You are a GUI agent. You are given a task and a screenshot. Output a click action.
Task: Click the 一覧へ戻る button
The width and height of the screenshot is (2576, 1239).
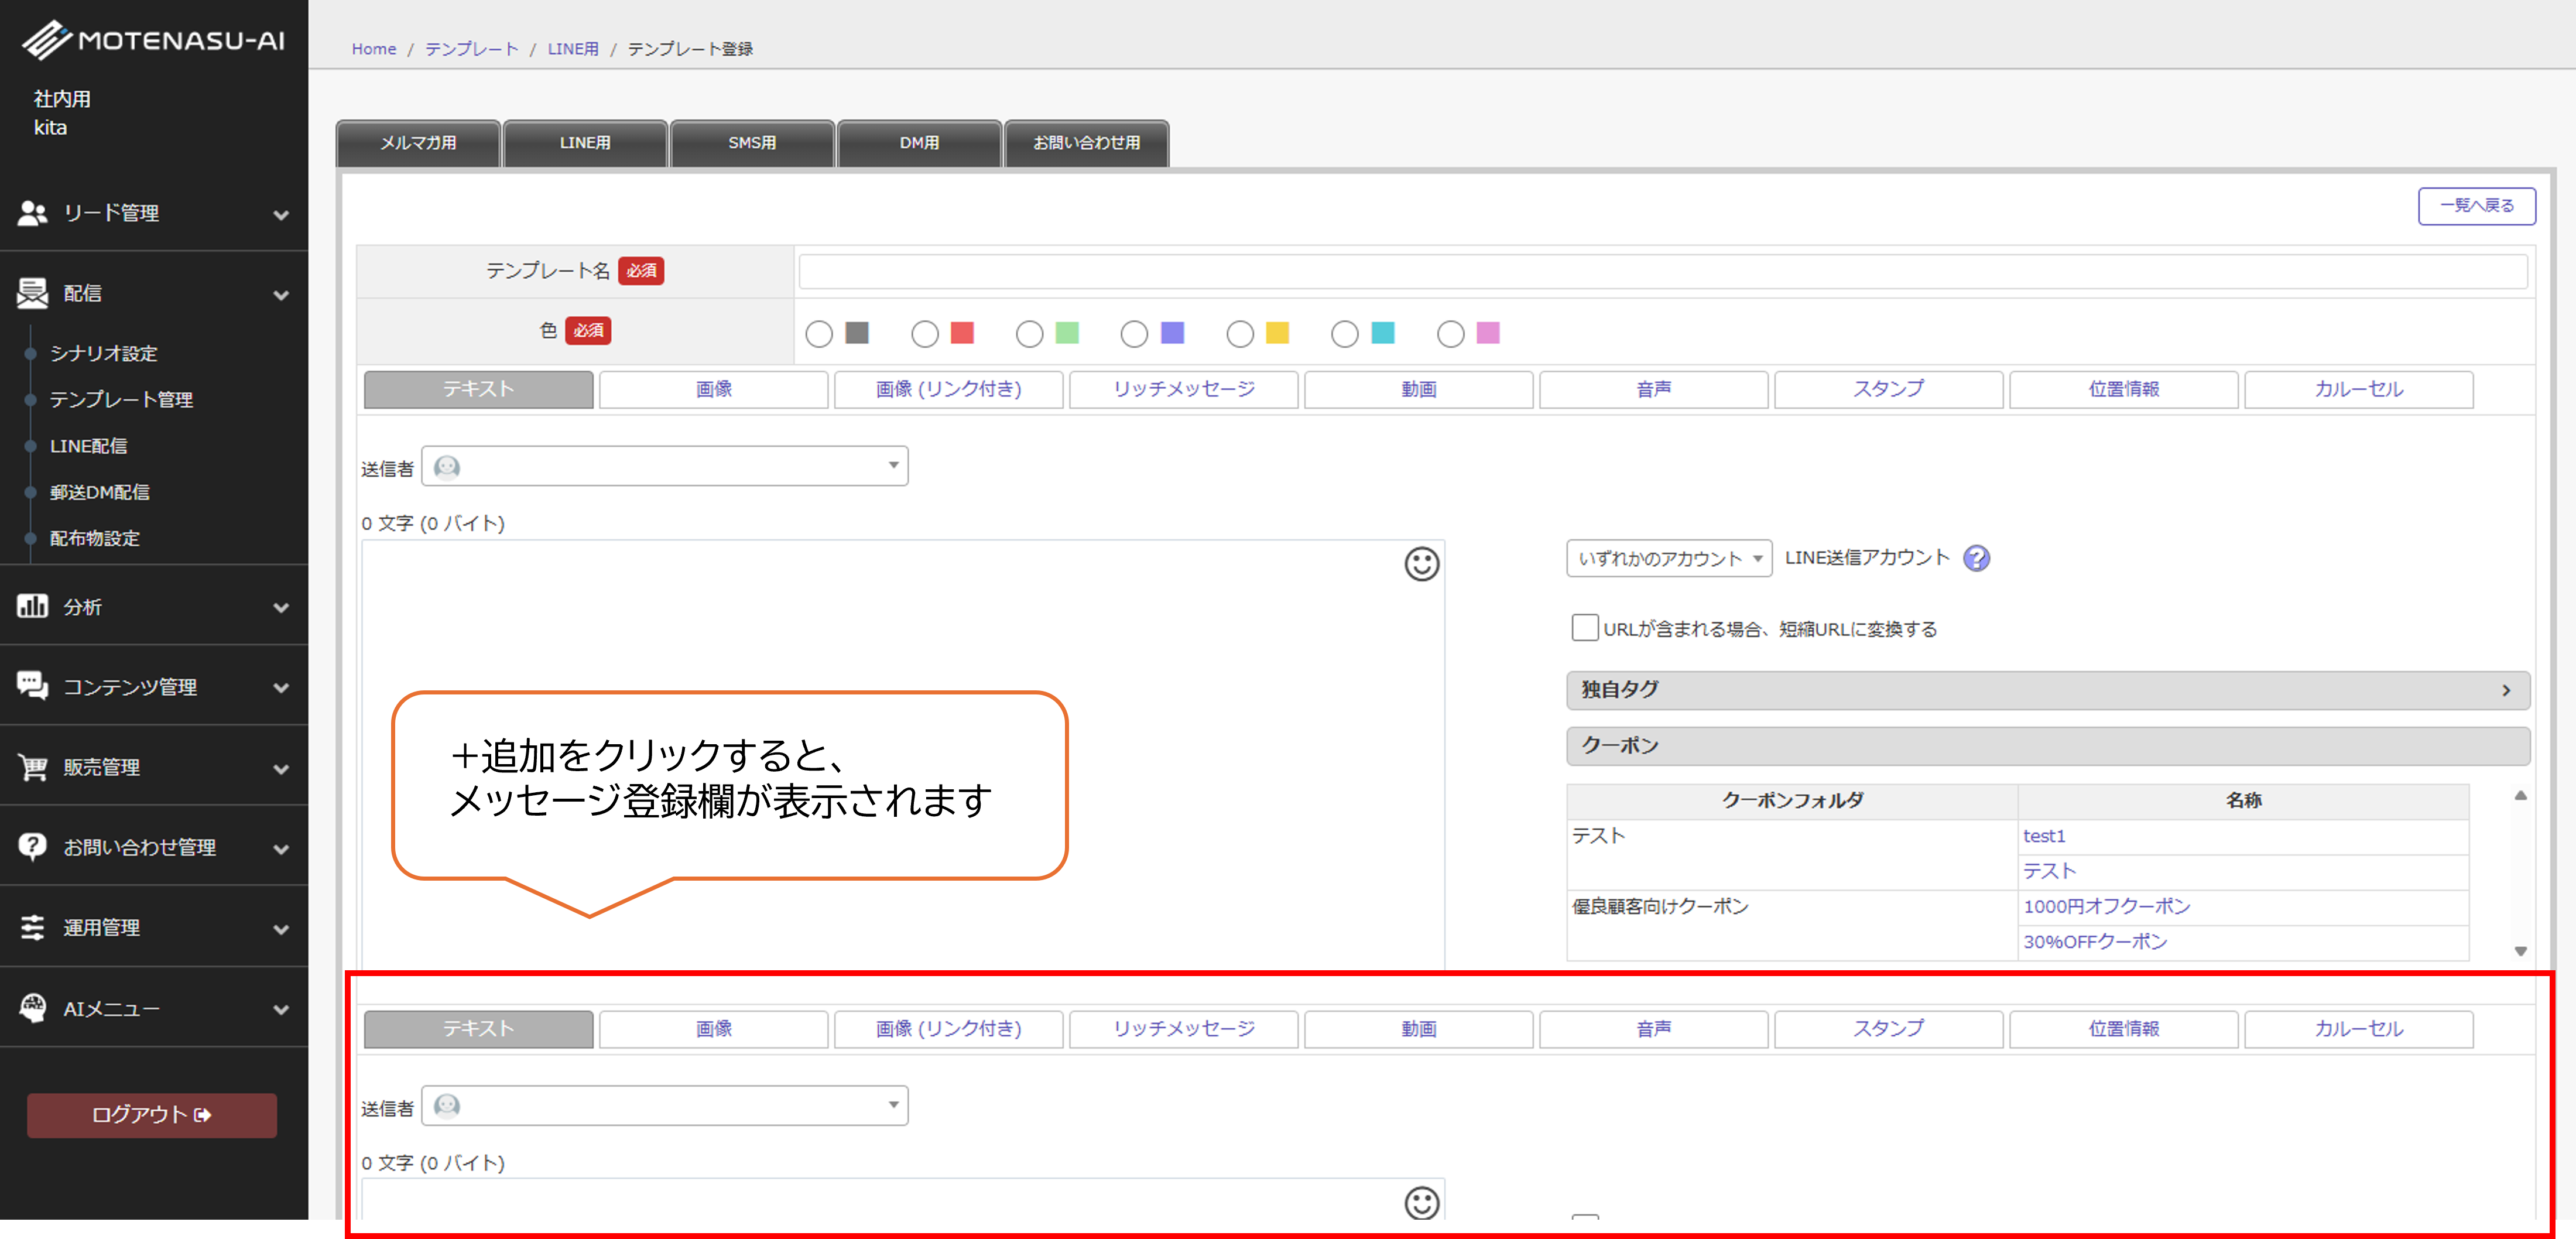pyautogui.click(x=2476, y=206)
